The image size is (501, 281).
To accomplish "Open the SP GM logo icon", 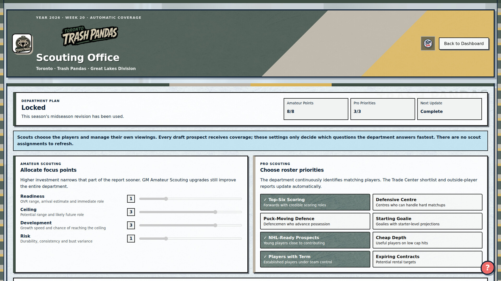I will 428,43.
